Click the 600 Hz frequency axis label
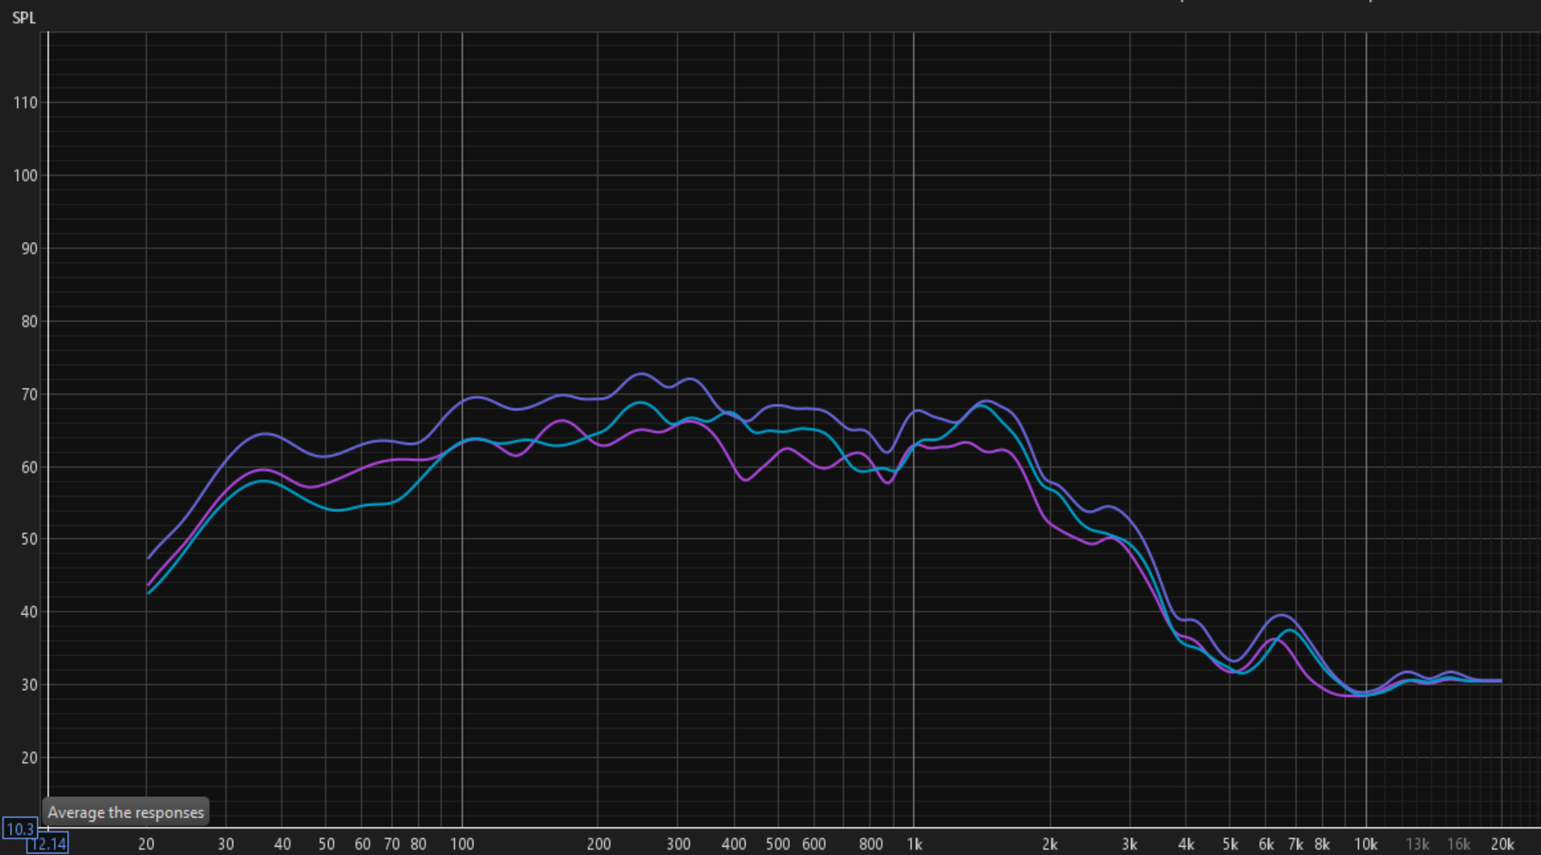Screen dimensions: 1541x855 coord(813,844)
